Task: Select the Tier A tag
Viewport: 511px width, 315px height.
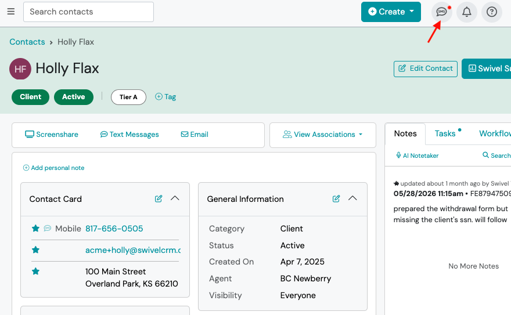Action: [128, 97]
